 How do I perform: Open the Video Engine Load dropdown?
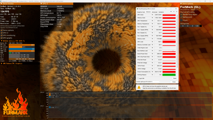[152, 48]
